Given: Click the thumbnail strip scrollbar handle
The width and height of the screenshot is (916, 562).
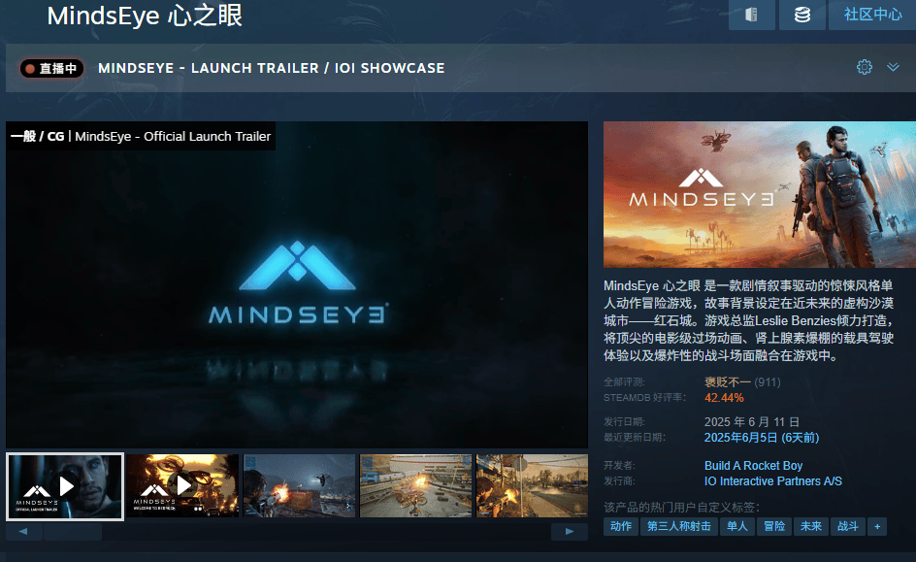Looking at the screenshot, I should 73,532.
